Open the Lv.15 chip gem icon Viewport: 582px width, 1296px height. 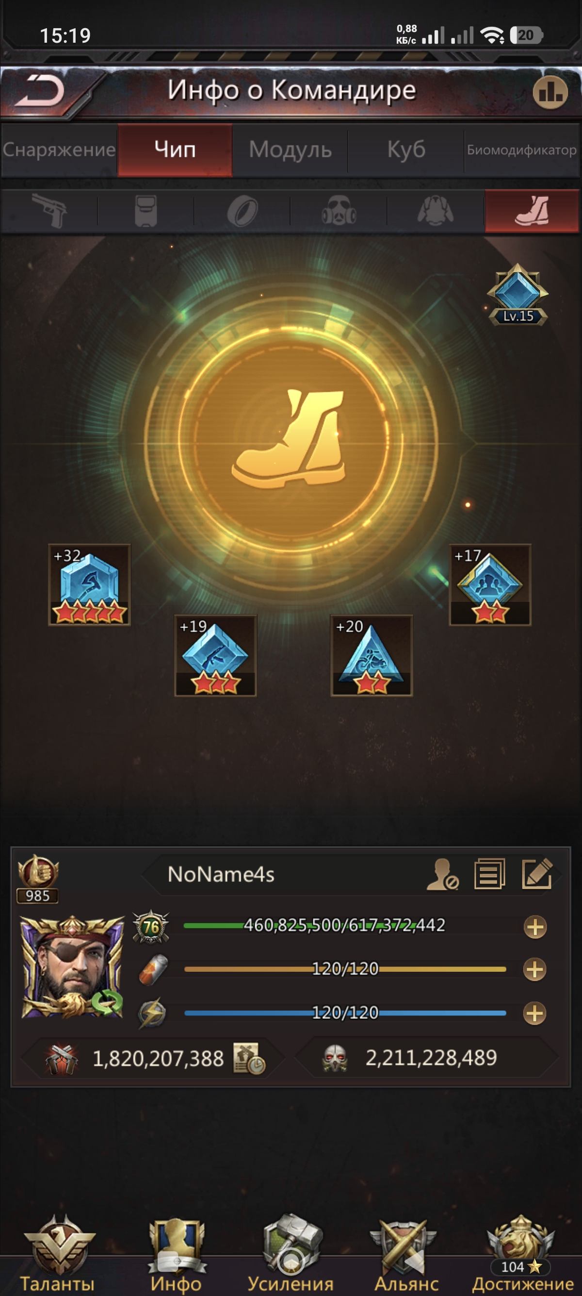click(x=517, y=295)
